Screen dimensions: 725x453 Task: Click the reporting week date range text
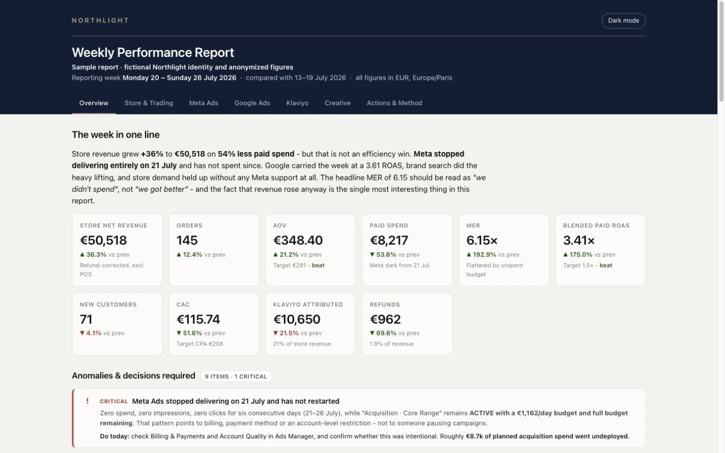[x=179, y=78]
